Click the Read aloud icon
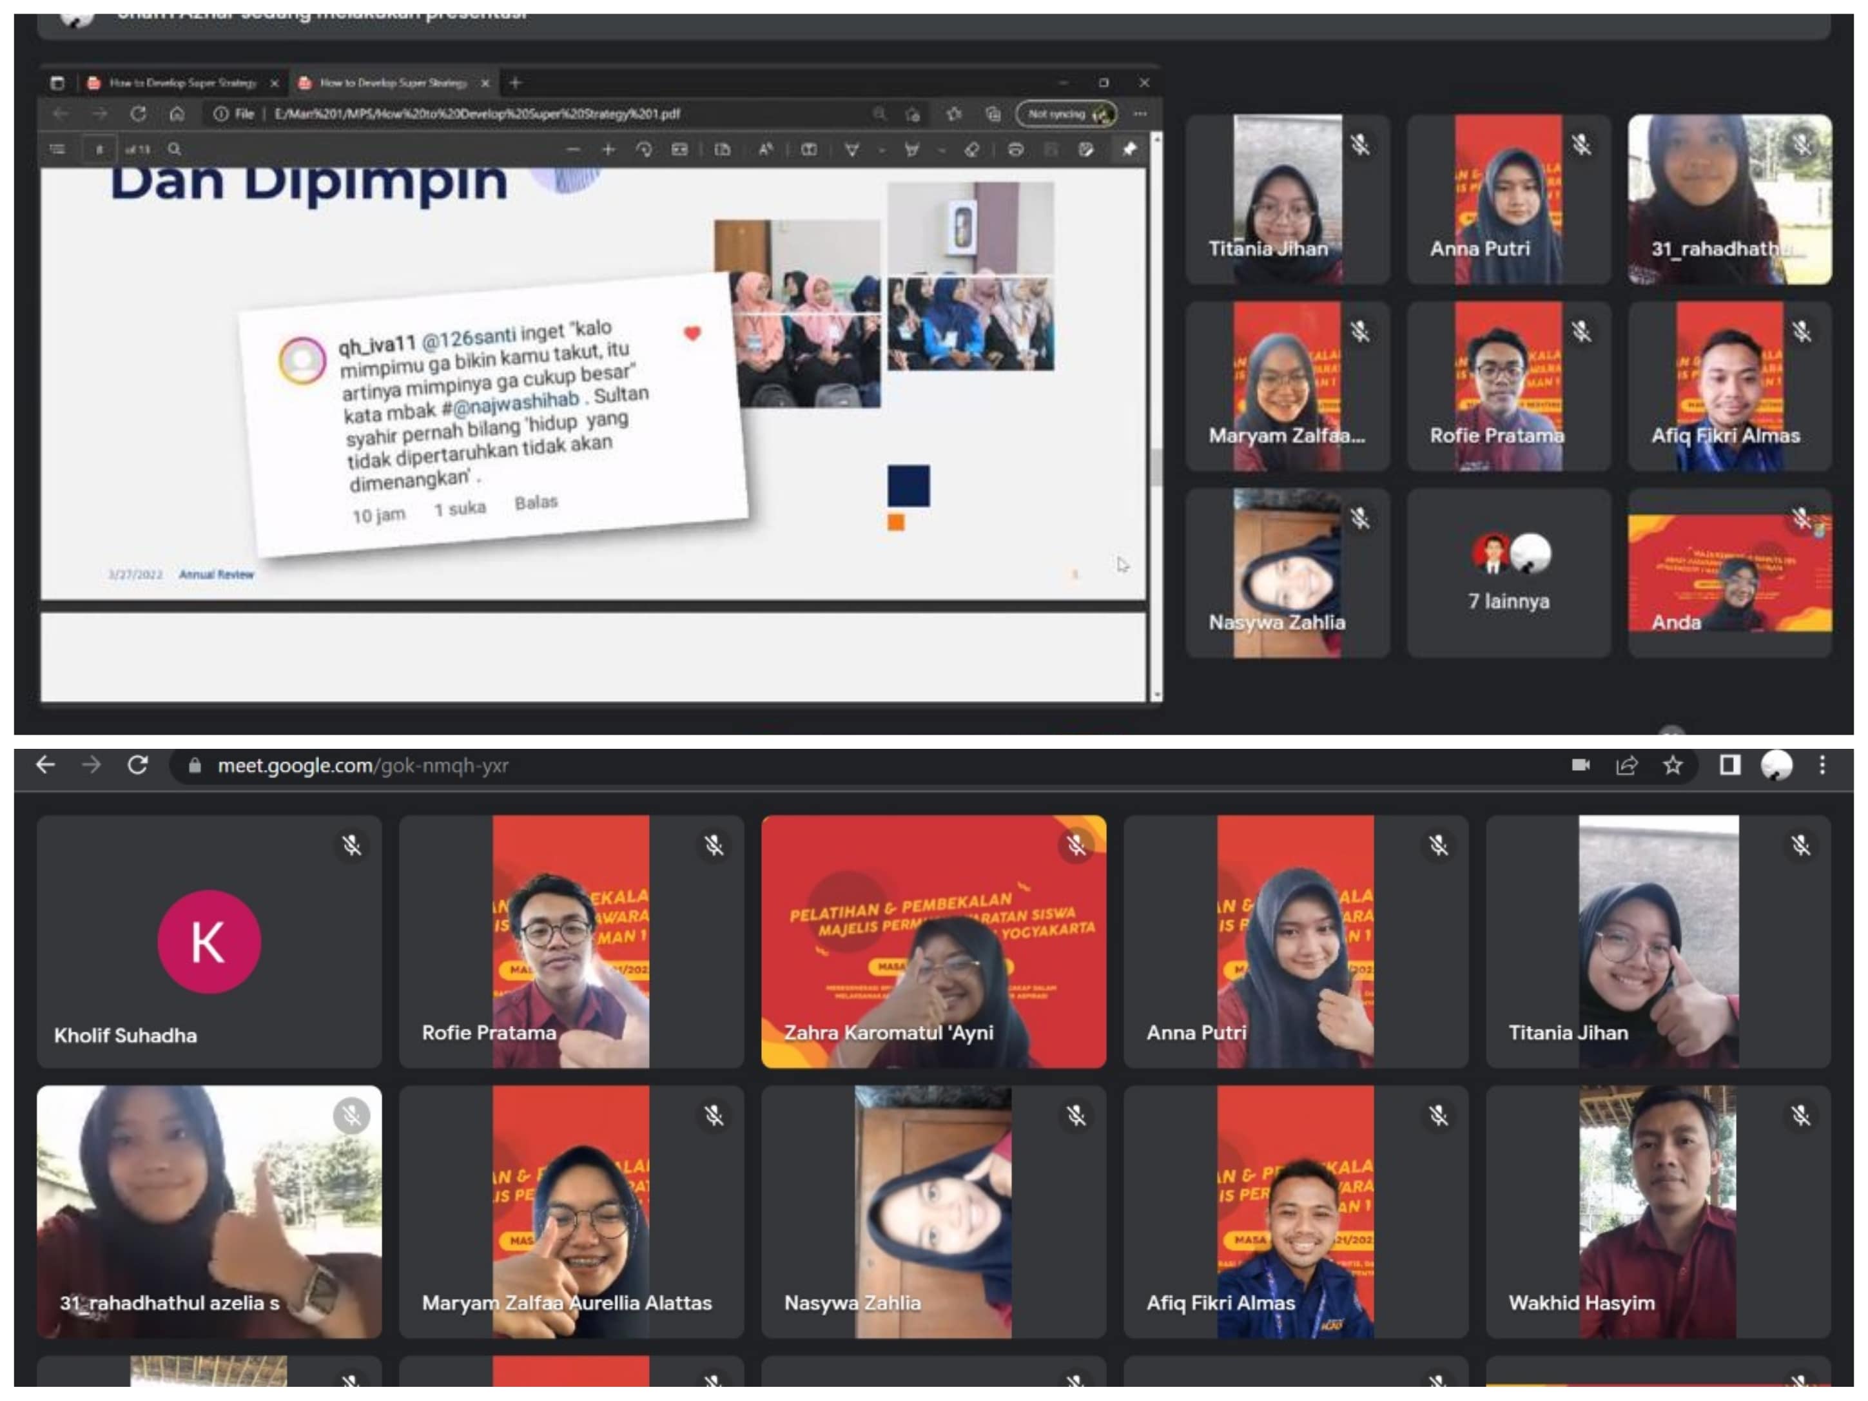The width and height of the screenshot is (1868, 1401). point(765,150)
